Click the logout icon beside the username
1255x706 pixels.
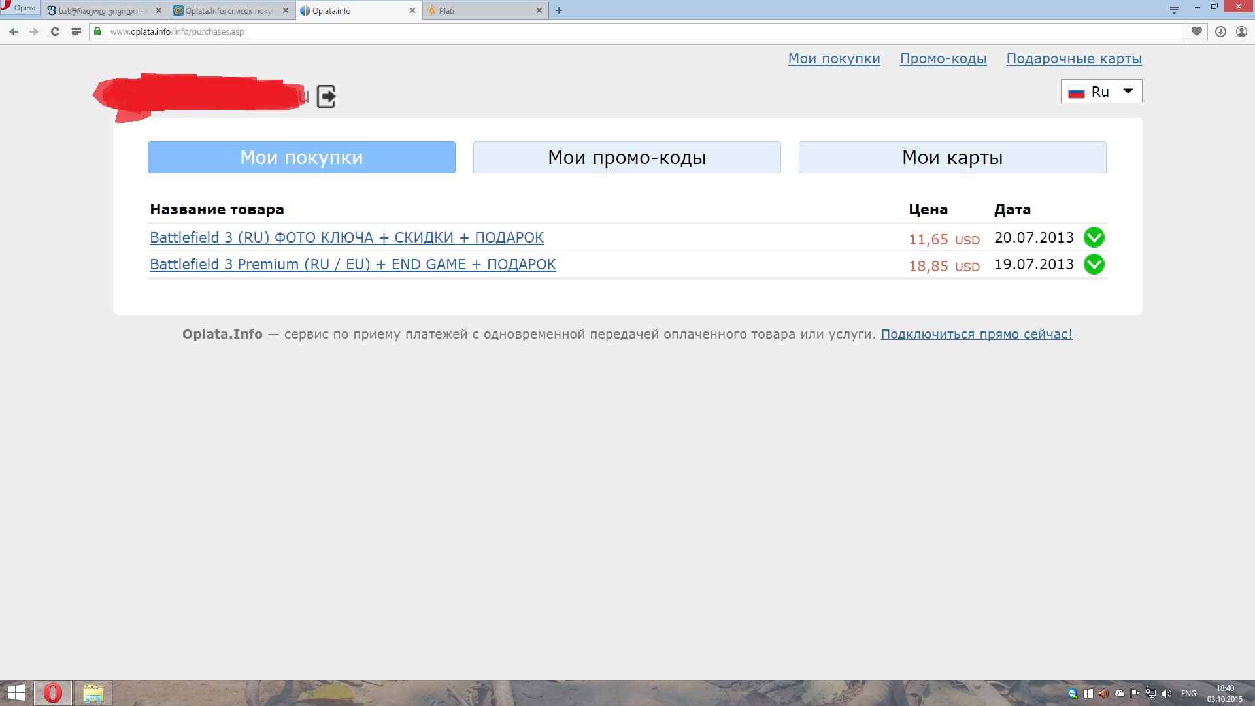pyautogui.click(x=326, y=96)
